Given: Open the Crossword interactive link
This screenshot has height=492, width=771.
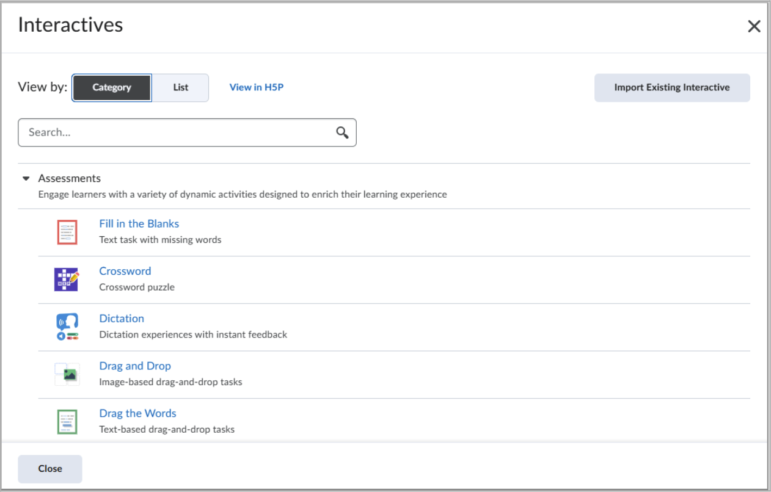Looking at the screenshot, I should [125, 271].
